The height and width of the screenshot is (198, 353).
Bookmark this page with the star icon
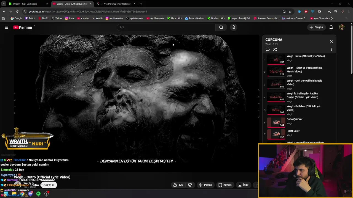pyautogui.click(x=290, y=12)
